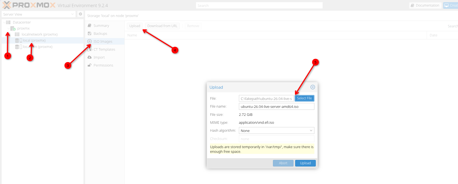Select the localnetwork grid icon

click(17, 34)
